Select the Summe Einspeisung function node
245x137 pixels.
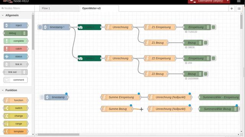coord(121,97)
